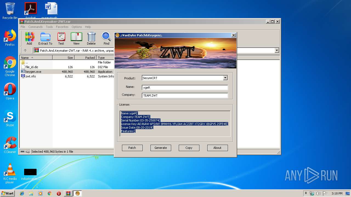Open Opera from the taskbar
Screen dimensions: 351x197
point(59,193)
